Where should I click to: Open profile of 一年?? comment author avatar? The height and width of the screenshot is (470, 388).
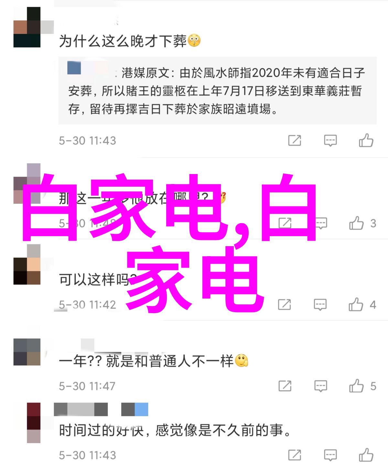[x=27, y=352]
